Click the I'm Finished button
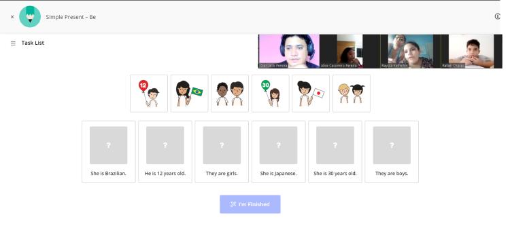Screen dimensions: 510x251 coord(250,204)
